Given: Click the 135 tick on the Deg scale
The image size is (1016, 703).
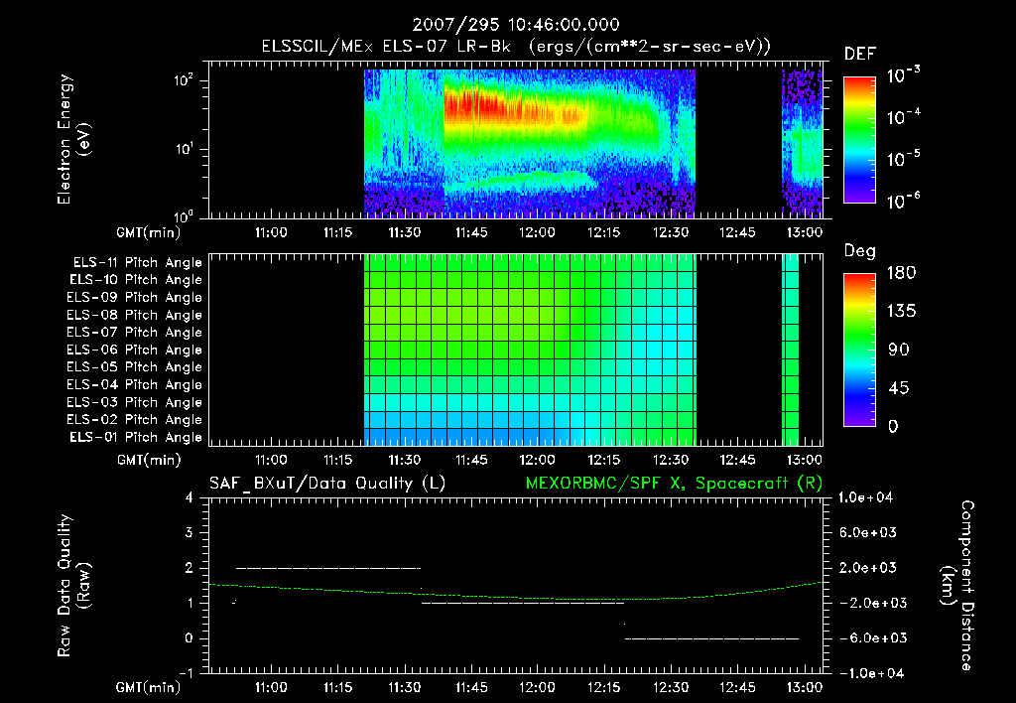Looking at the screenshot, I should (902, 312).
